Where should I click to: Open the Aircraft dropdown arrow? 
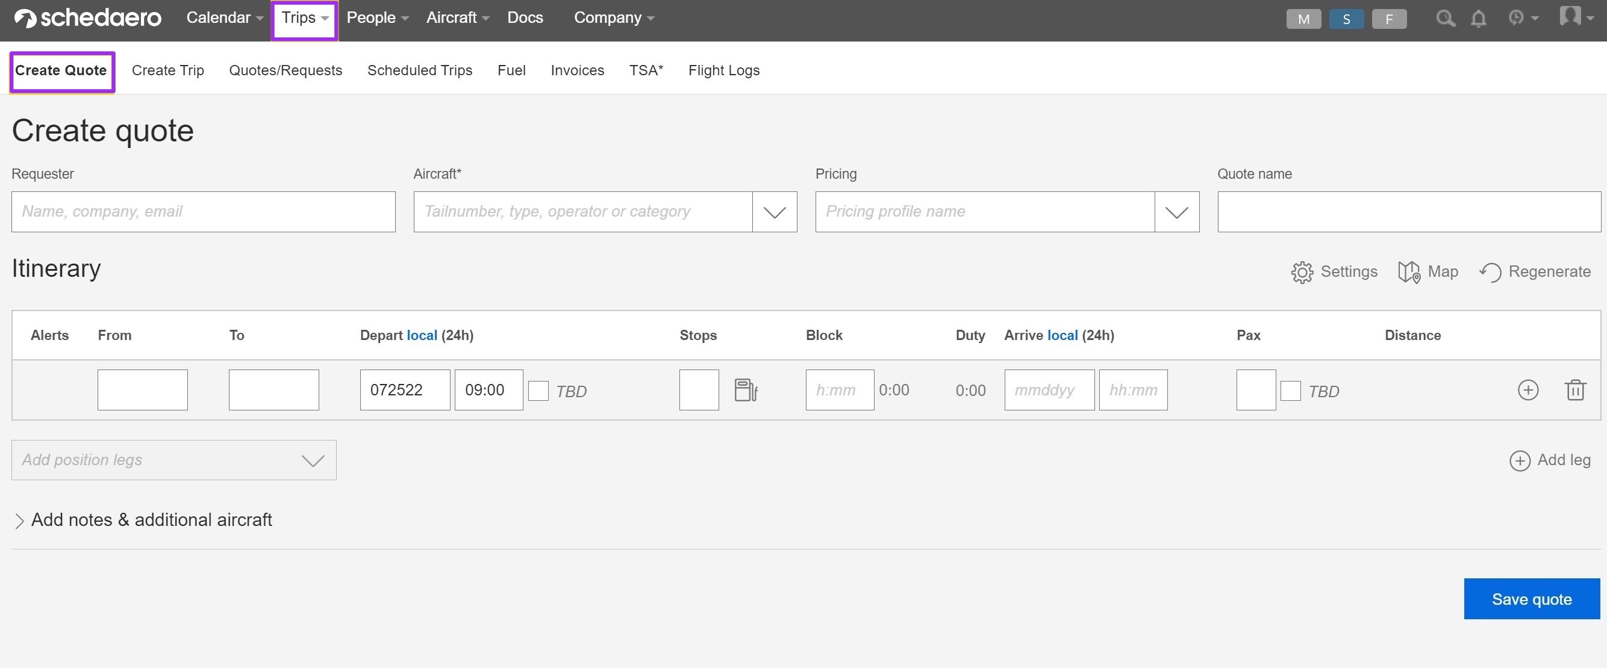tap(774, 212)
